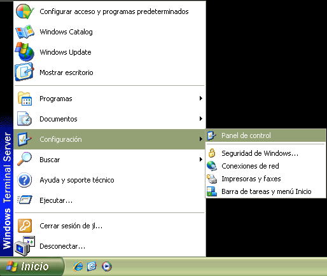Click the Mostrar escritorio icon
Image resolution: width=327 pixels, height=276 pixels.
tap(24, 72)
